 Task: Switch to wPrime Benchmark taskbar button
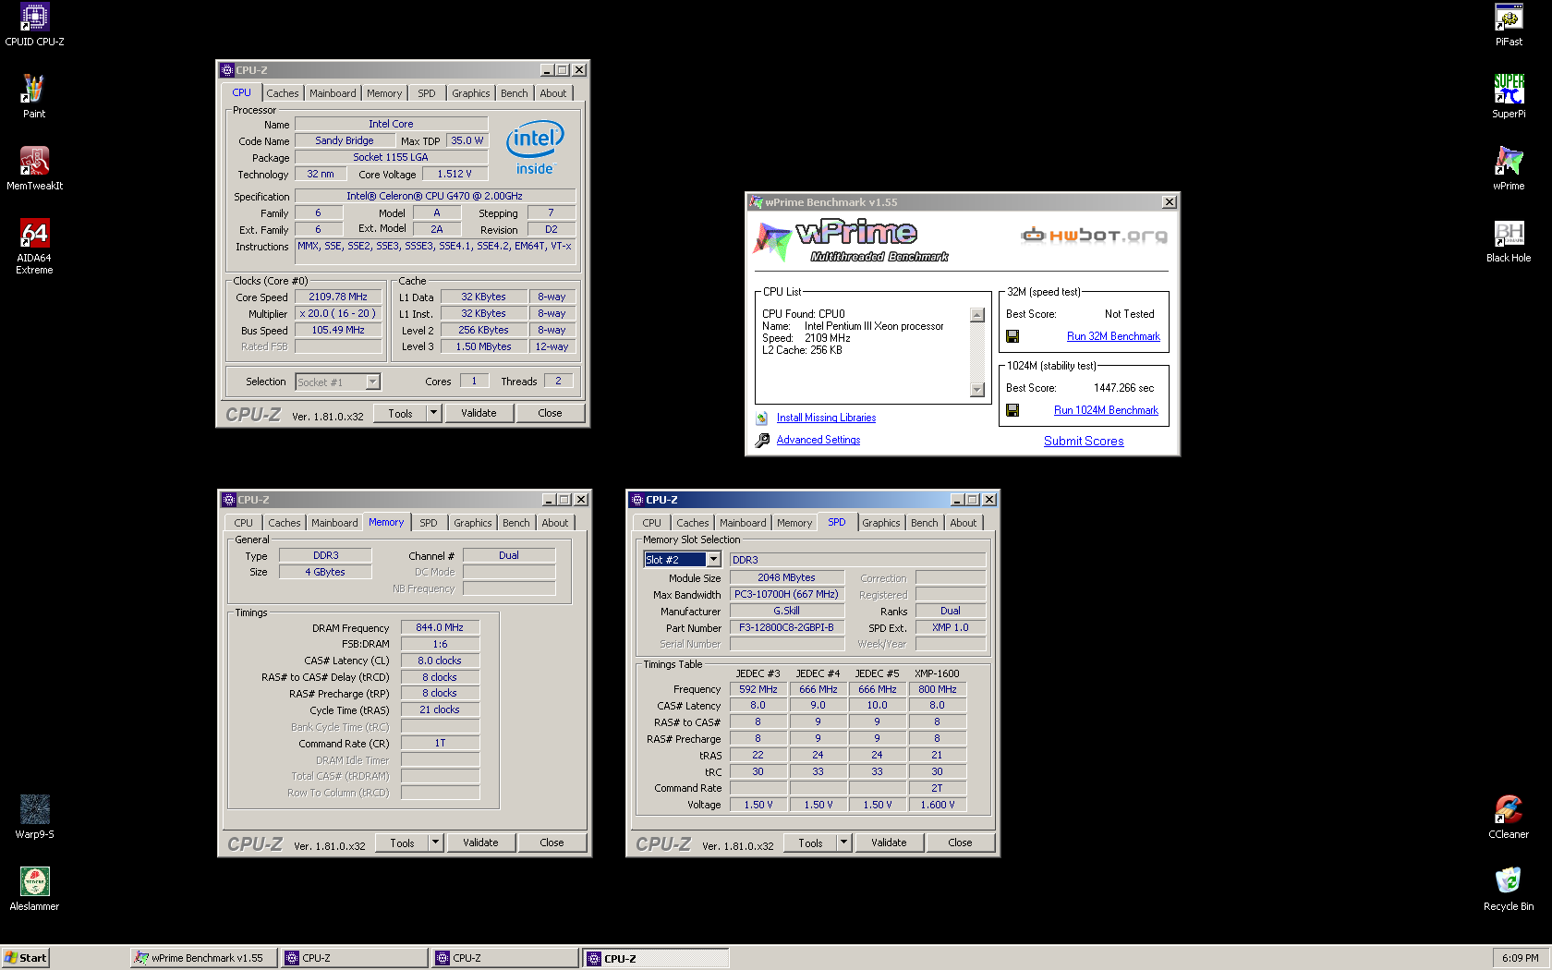(203, 958)
